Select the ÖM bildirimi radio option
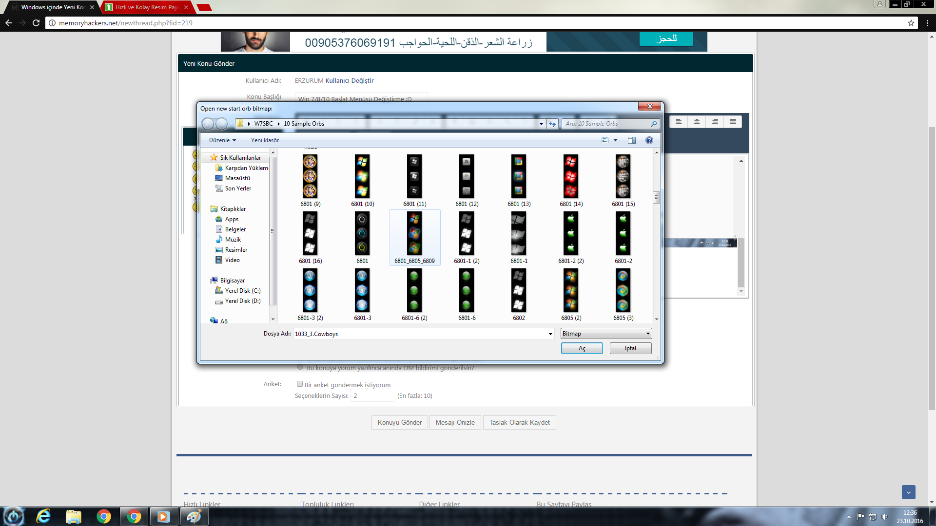 (300, 367)
